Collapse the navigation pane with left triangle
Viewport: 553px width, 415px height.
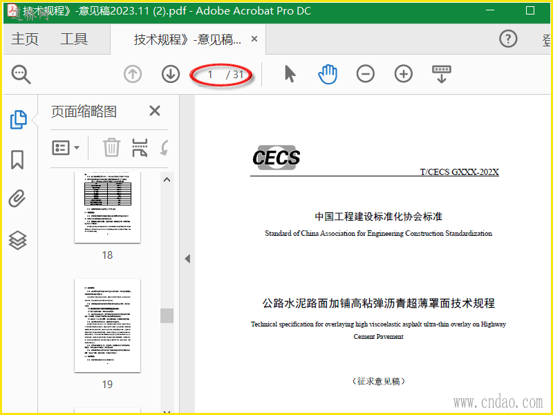[187, 259]
